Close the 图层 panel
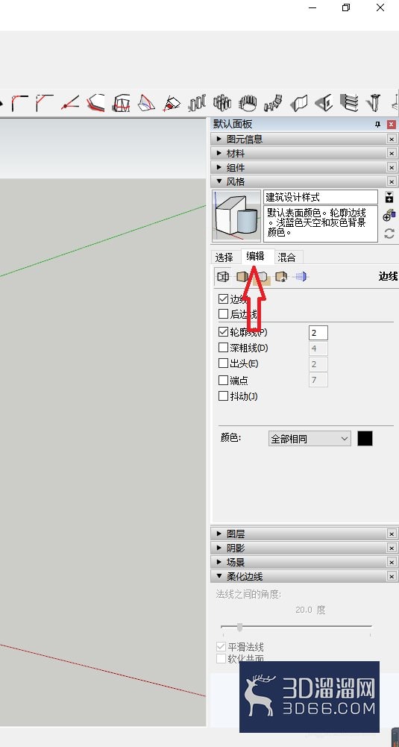The width and height of the screenshot is (399, 747). click(392, 534)
